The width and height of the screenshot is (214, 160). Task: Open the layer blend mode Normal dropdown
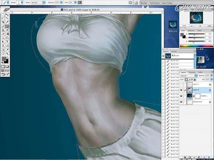(x=189, y=76)
